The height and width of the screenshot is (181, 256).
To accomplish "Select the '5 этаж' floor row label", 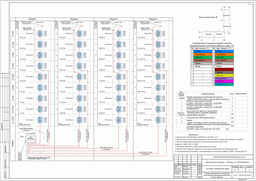I will 13,77.
